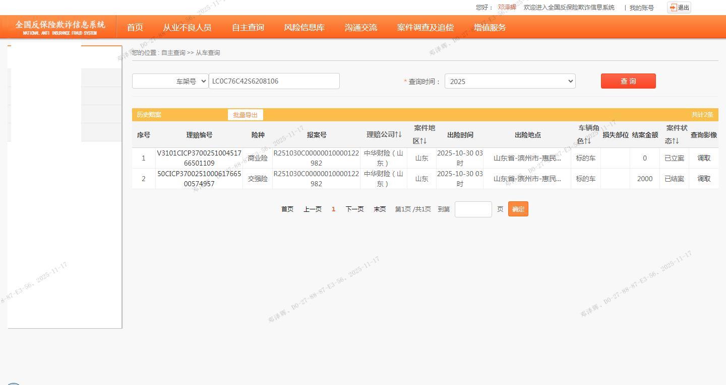Go to 风险信息库 menu
The width and height of the screenshot is (726, 385).
[x=304, y=28]
